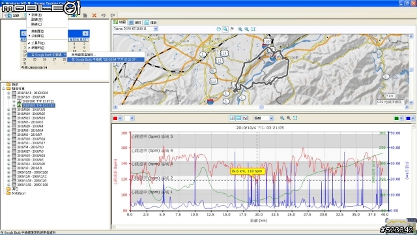Select the 2010/9/26 - 2010/10/2 history entry

click(31, 110)
